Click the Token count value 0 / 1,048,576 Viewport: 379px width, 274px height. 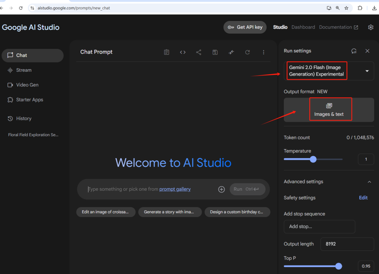[x=360, y=138]
